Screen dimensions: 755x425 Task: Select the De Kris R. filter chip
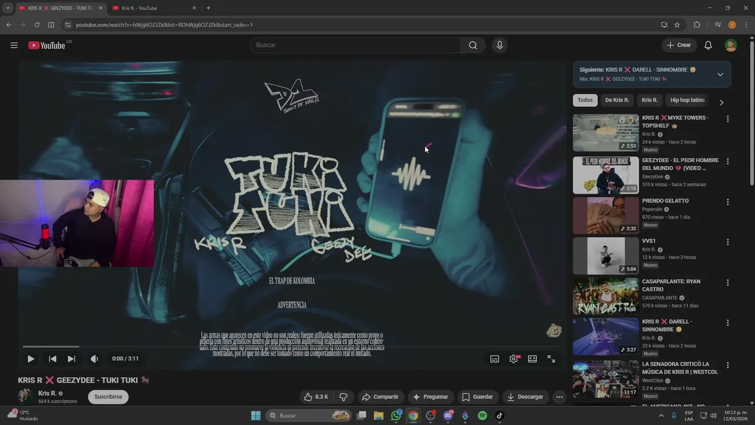(x=617, y=100)
